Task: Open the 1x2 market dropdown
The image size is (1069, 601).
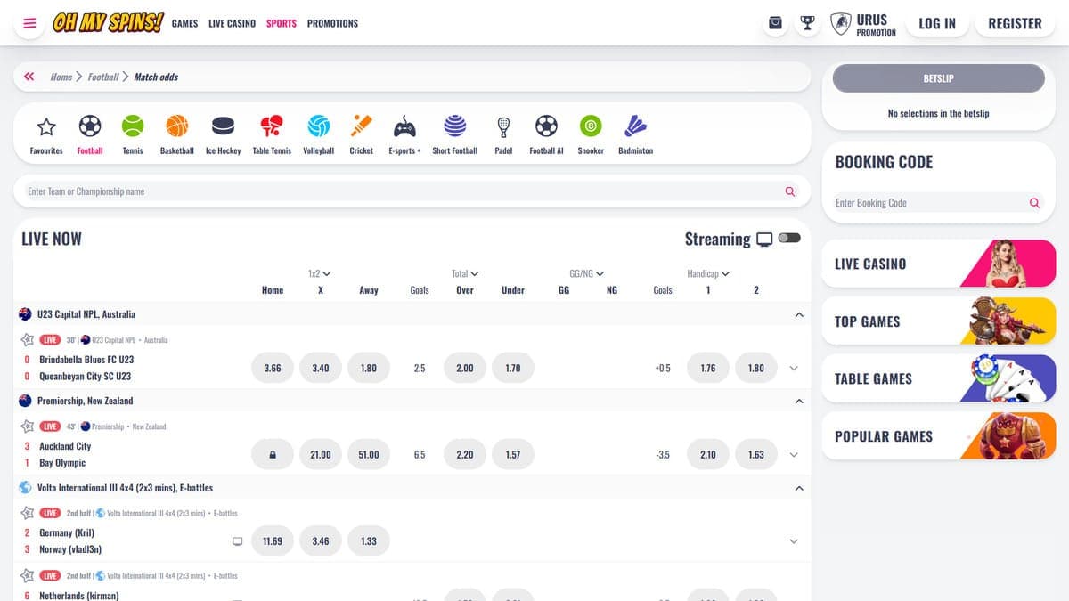Action: 320,273
